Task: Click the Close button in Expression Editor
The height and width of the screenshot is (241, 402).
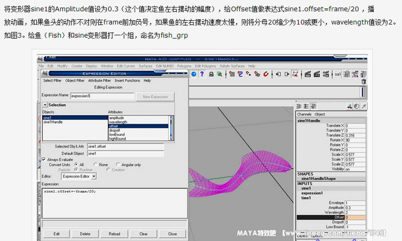Action: (172, 234)
